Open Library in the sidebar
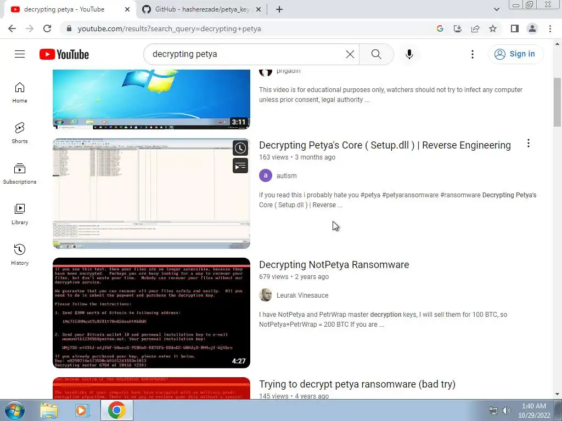Viewport: 562px width, 421px height. point(20,214)
